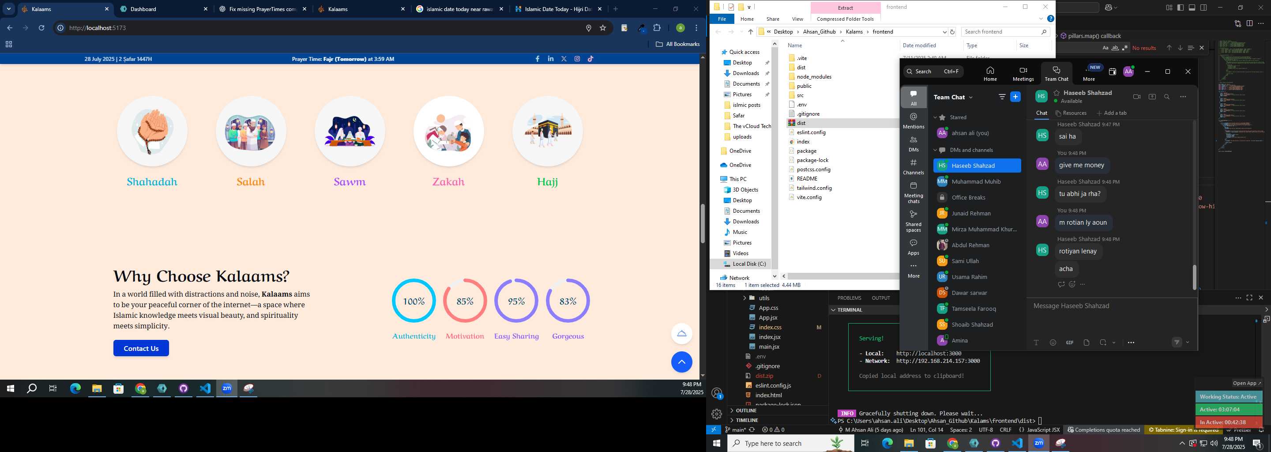Open Zoom calendar icon in top bar

coord(1112,72)
